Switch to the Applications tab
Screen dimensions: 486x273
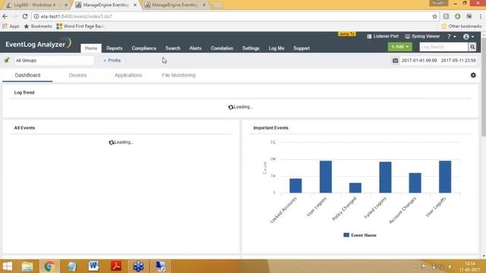tap(128, 75)
